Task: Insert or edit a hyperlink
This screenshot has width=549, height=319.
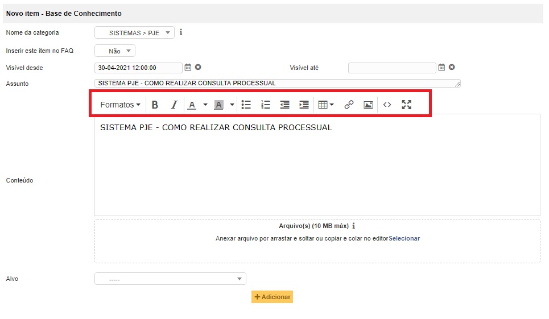Action: click(x=349, y=105)
